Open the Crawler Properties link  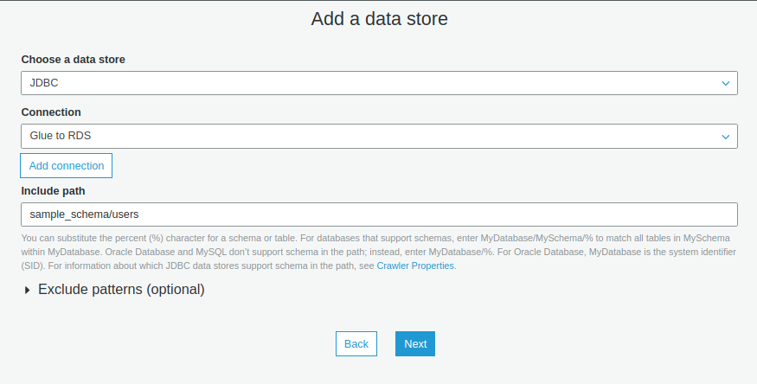(415, 266)
